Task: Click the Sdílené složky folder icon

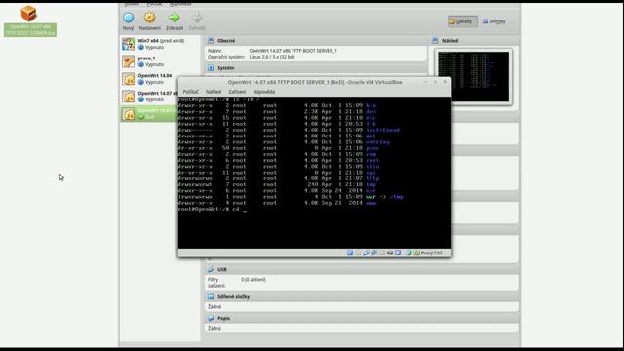Action: pyautogui.click(x=211, y=296)
